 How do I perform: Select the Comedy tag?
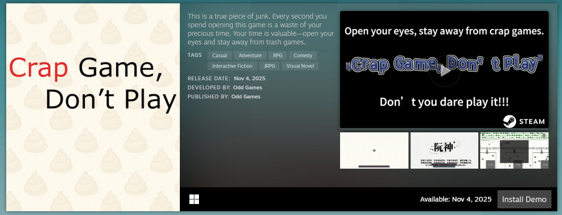pyautogui.click(x=303, y=55)
